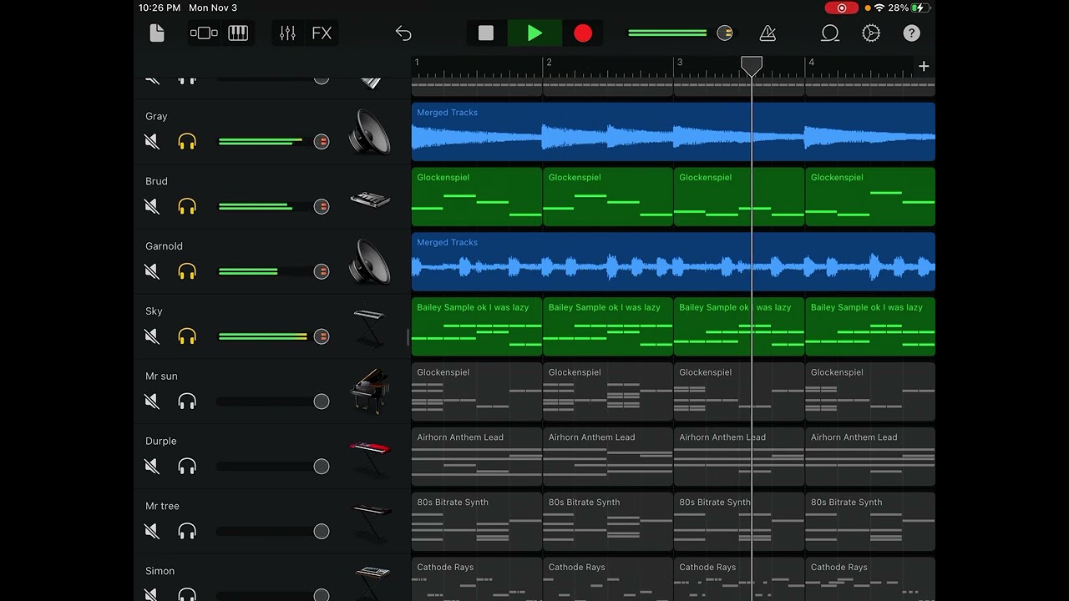Mute the Durple track

click(x=152, y=467)
